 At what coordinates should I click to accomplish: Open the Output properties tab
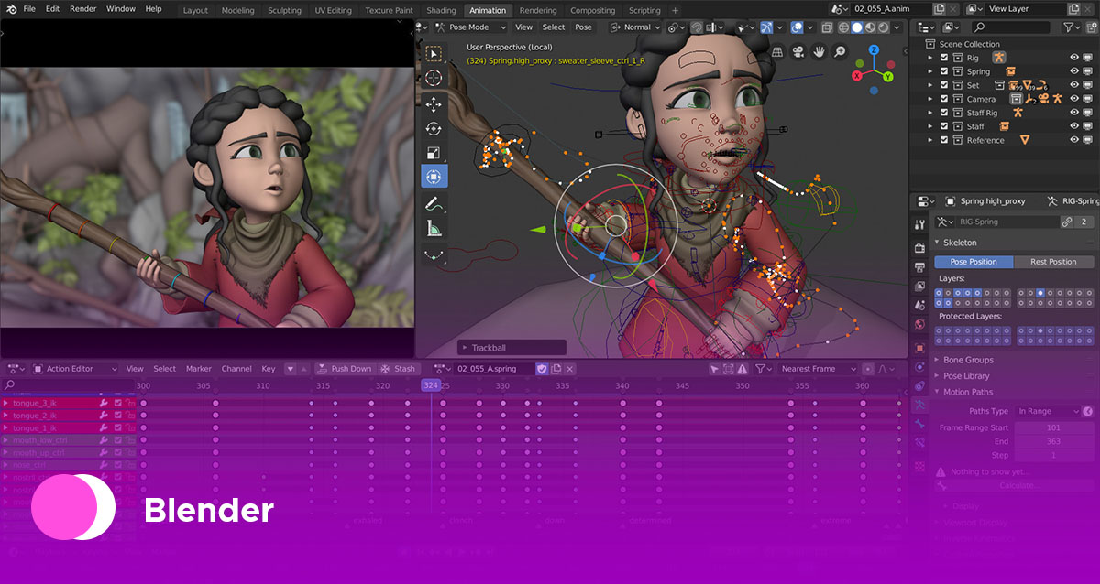point(919,267)
